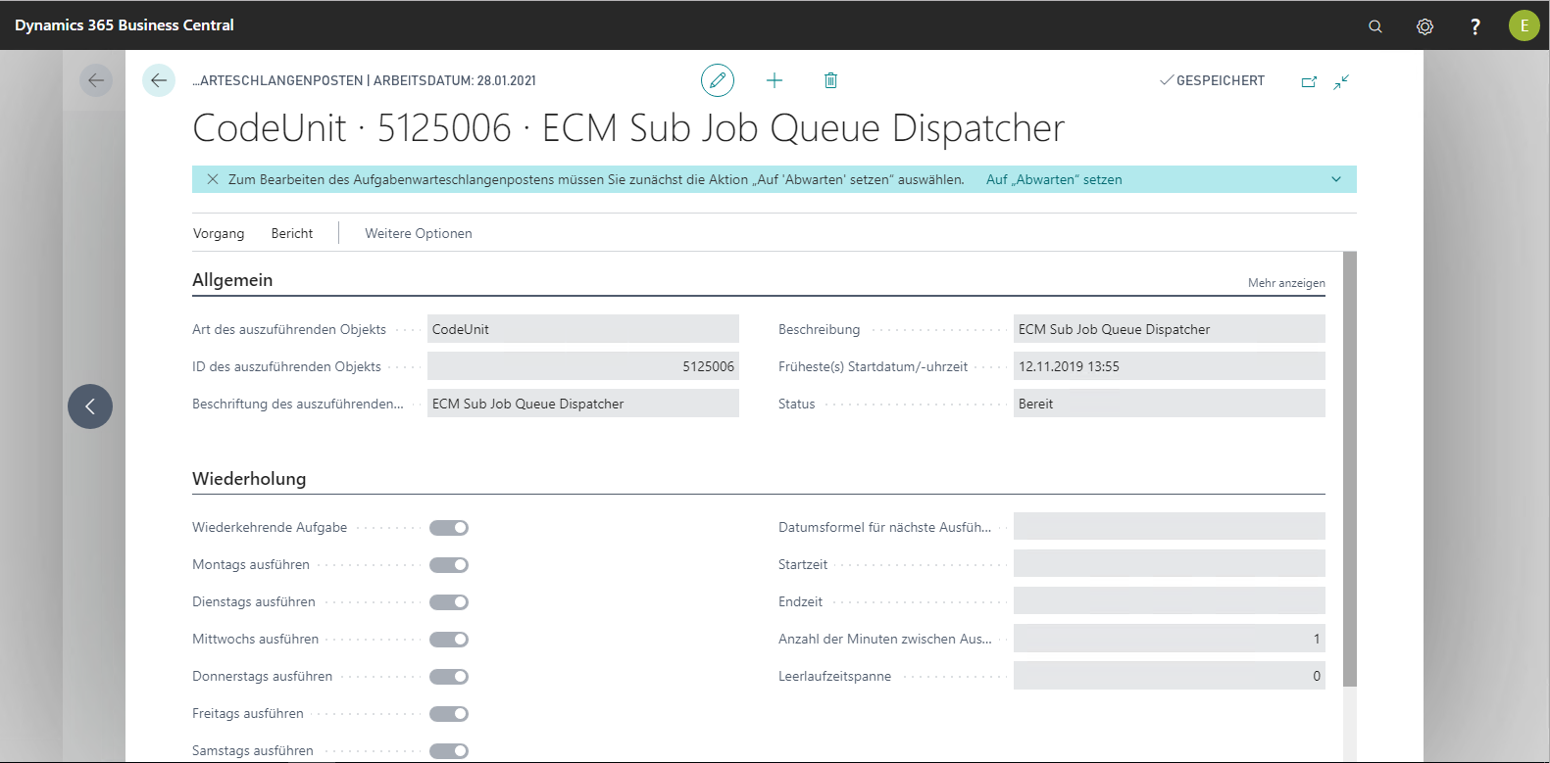This screenshot has width=1550, height=763.
Task: Dismiss the notification with X icon
Action: [x=213, y=179]
